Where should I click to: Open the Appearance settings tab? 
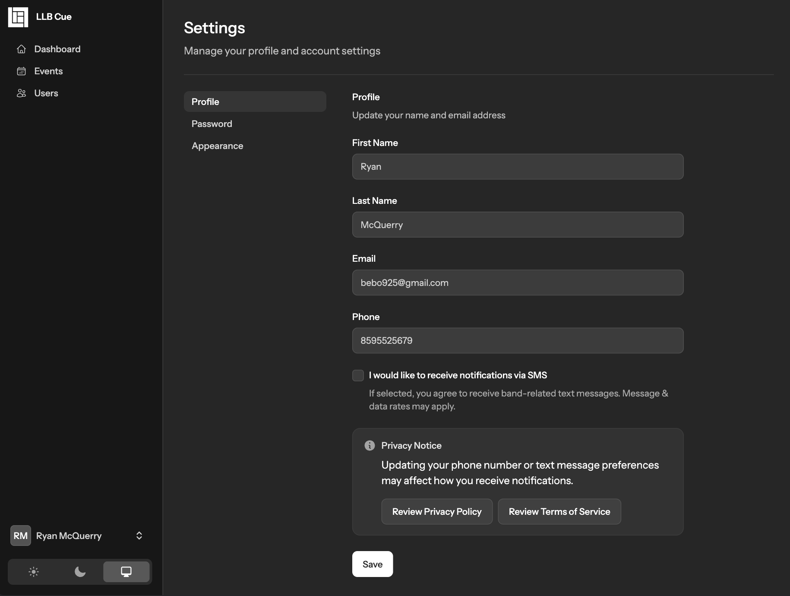click(x=217, y=146)
